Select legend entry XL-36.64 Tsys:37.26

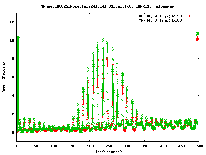click(x=160, y=16)
